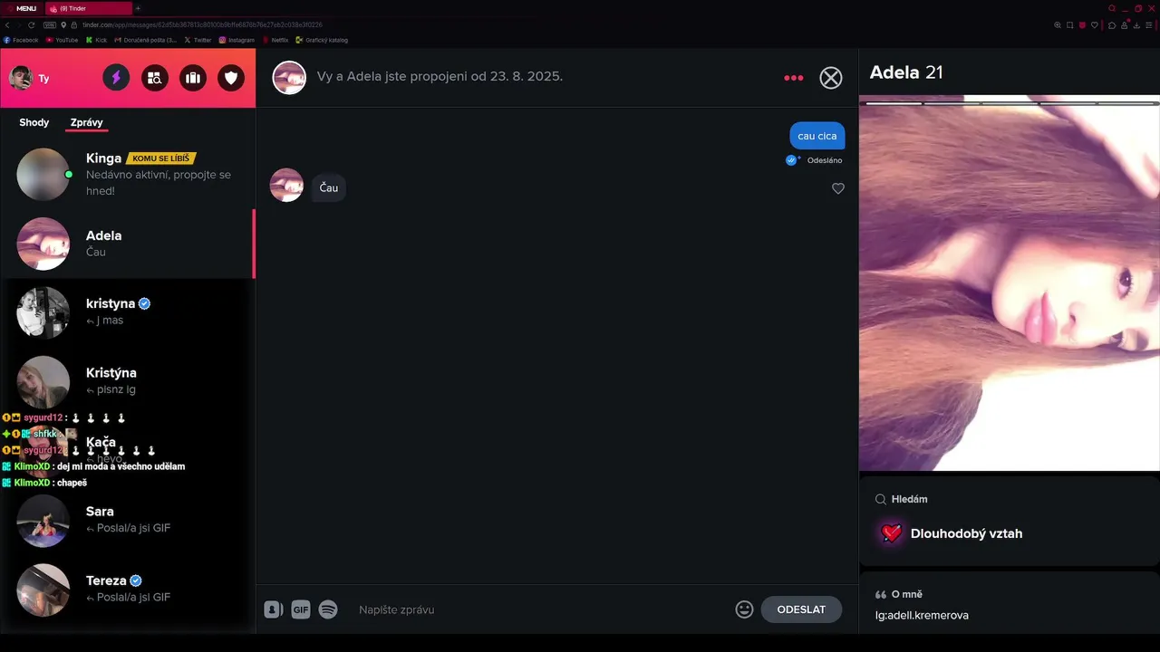The height and width of the screenshot is (652, 1160).
Task: Click the Spotify song share icon
Action: tap(328, 609)
